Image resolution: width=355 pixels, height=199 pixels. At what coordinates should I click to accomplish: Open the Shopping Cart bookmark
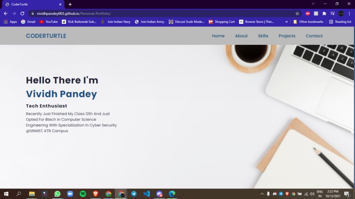point(222,22)
